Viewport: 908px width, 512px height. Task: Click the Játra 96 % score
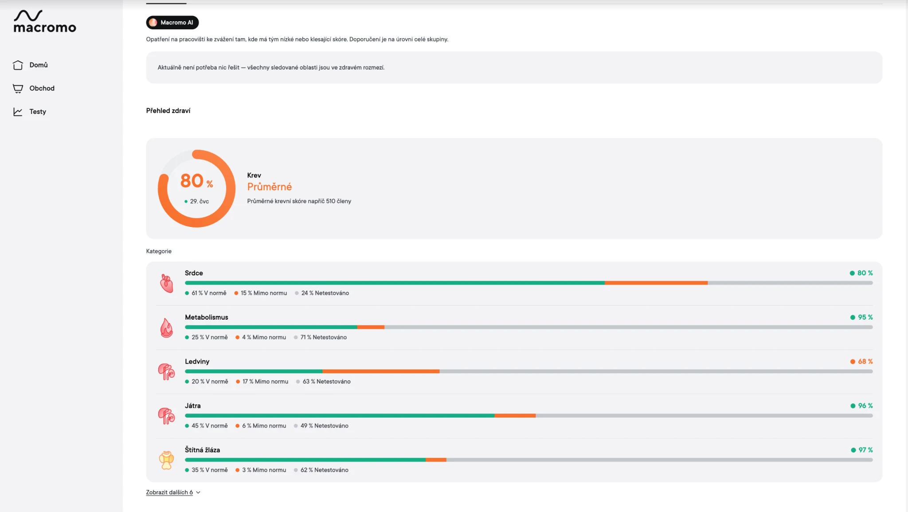click(861, 406)
